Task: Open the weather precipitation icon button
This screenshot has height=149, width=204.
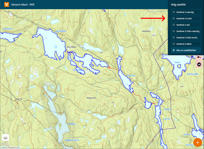Action: pos(199,58)
